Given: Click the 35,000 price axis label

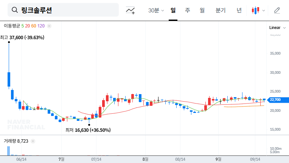Looking at the screenshot, I should (x=275, y=53).
